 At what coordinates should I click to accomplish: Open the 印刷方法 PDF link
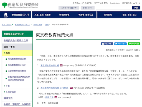point(49,97)
